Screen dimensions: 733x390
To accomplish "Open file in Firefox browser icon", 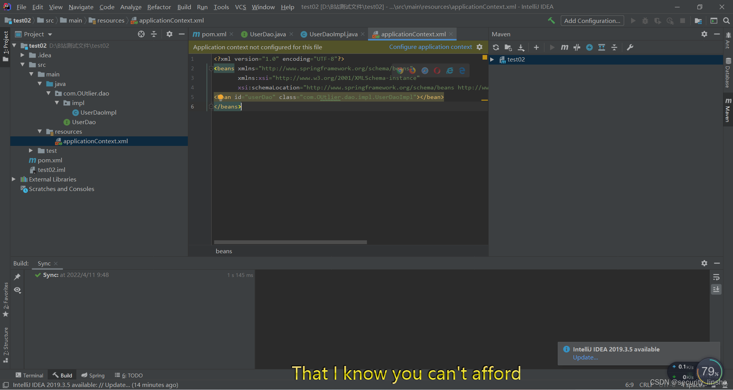I will click(412, 71).
